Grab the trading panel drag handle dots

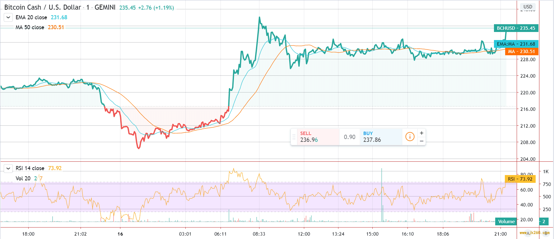294,137
